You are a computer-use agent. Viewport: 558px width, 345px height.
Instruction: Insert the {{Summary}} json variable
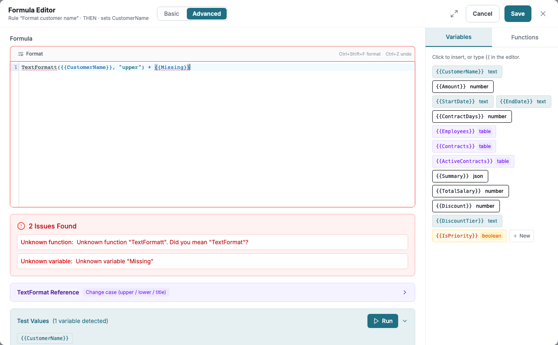pyautogui.click(x=460, y=176)
